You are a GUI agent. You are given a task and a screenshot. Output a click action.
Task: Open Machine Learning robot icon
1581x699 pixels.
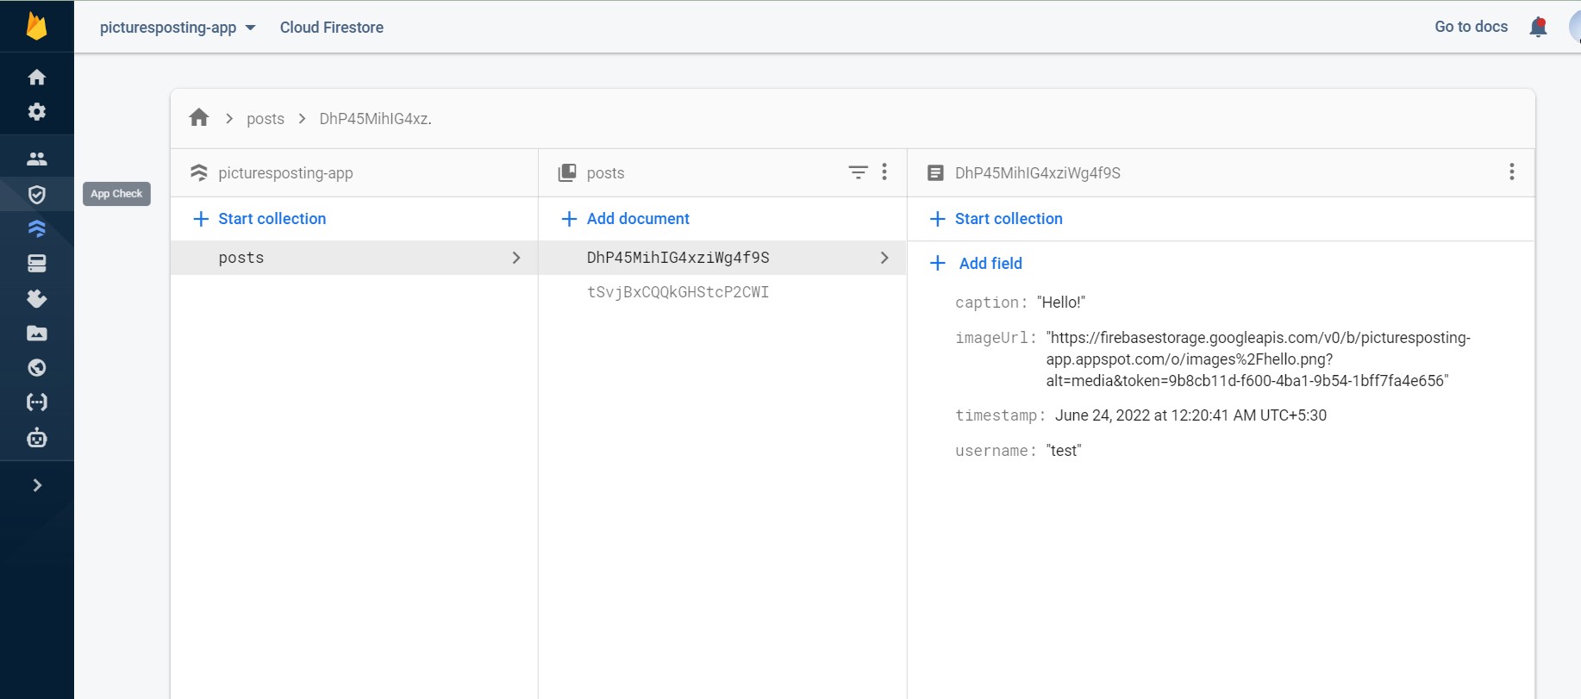tap(36, 438)
